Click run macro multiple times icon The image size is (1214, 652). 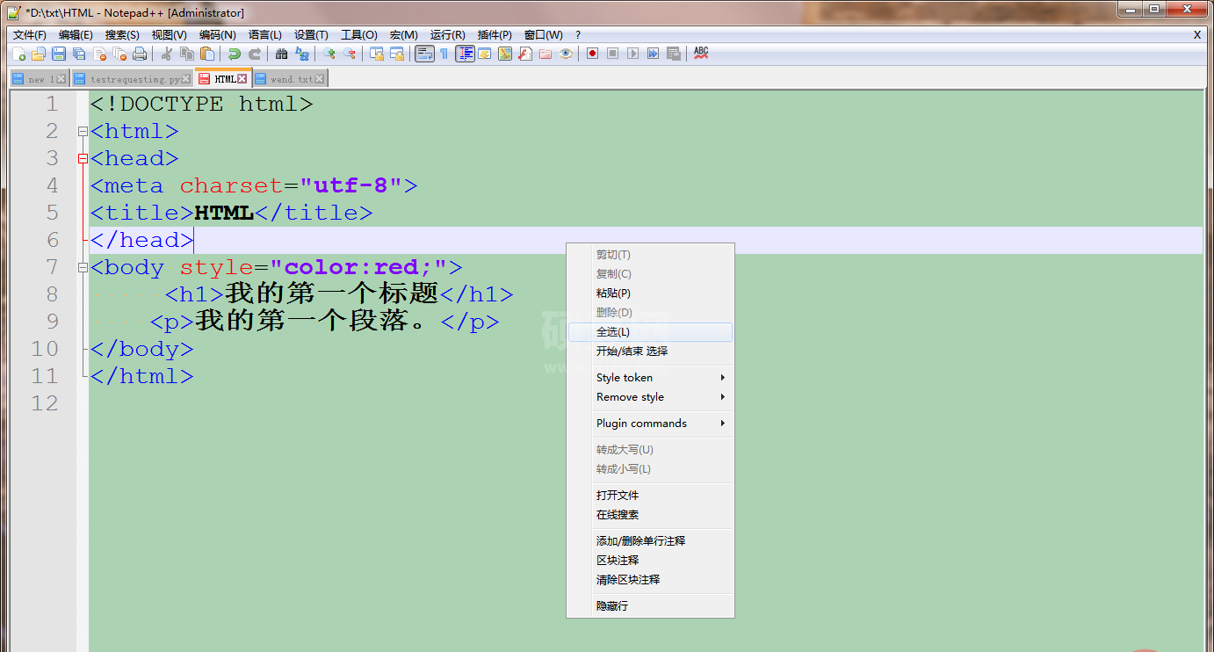653,54
